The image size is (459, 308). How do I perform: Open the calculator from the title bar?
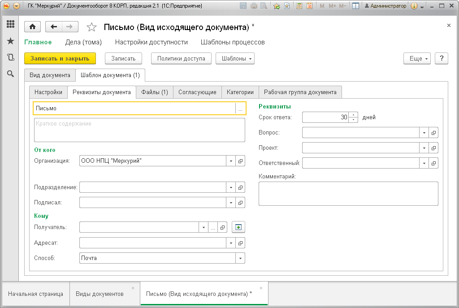[x=299, y=6]
